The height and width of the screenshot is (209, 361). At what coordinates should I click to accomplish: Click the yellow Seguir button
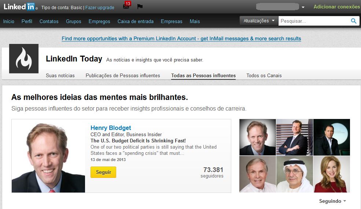pos(103,172)
